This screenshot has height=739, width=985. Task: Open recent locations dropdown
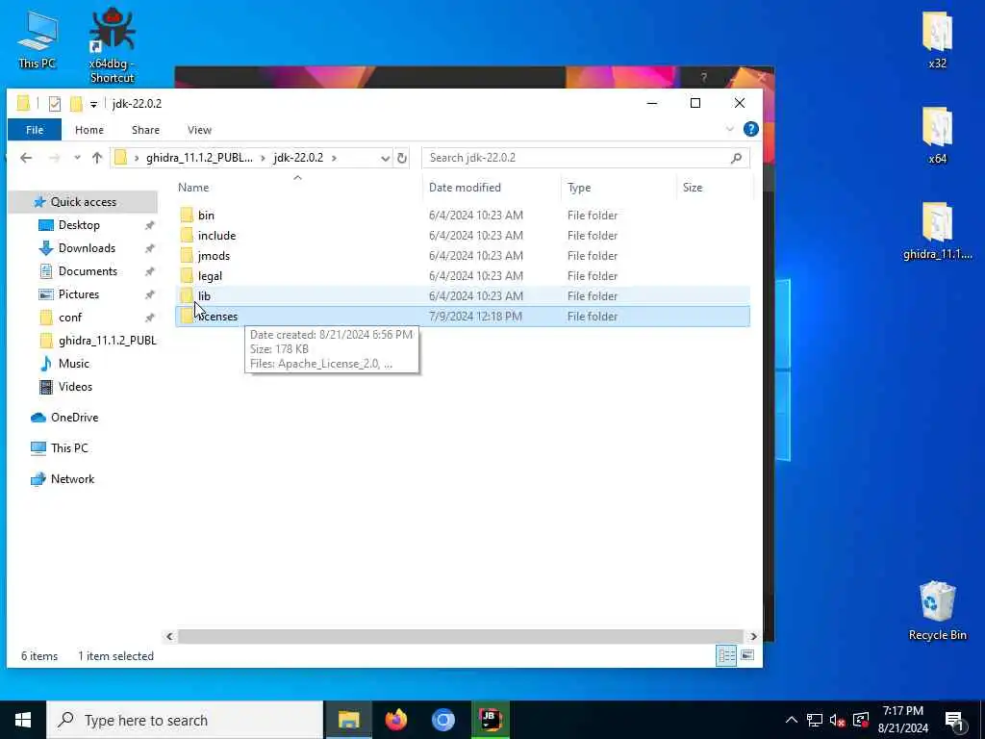(77, 158)
